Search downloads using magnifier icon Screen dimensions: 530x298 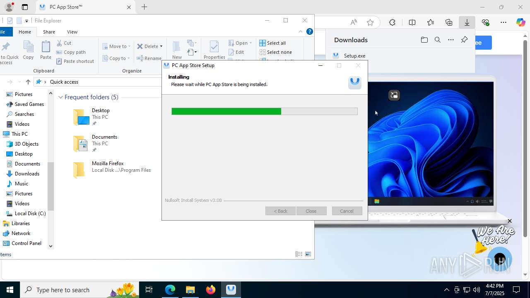coord(437,40)
